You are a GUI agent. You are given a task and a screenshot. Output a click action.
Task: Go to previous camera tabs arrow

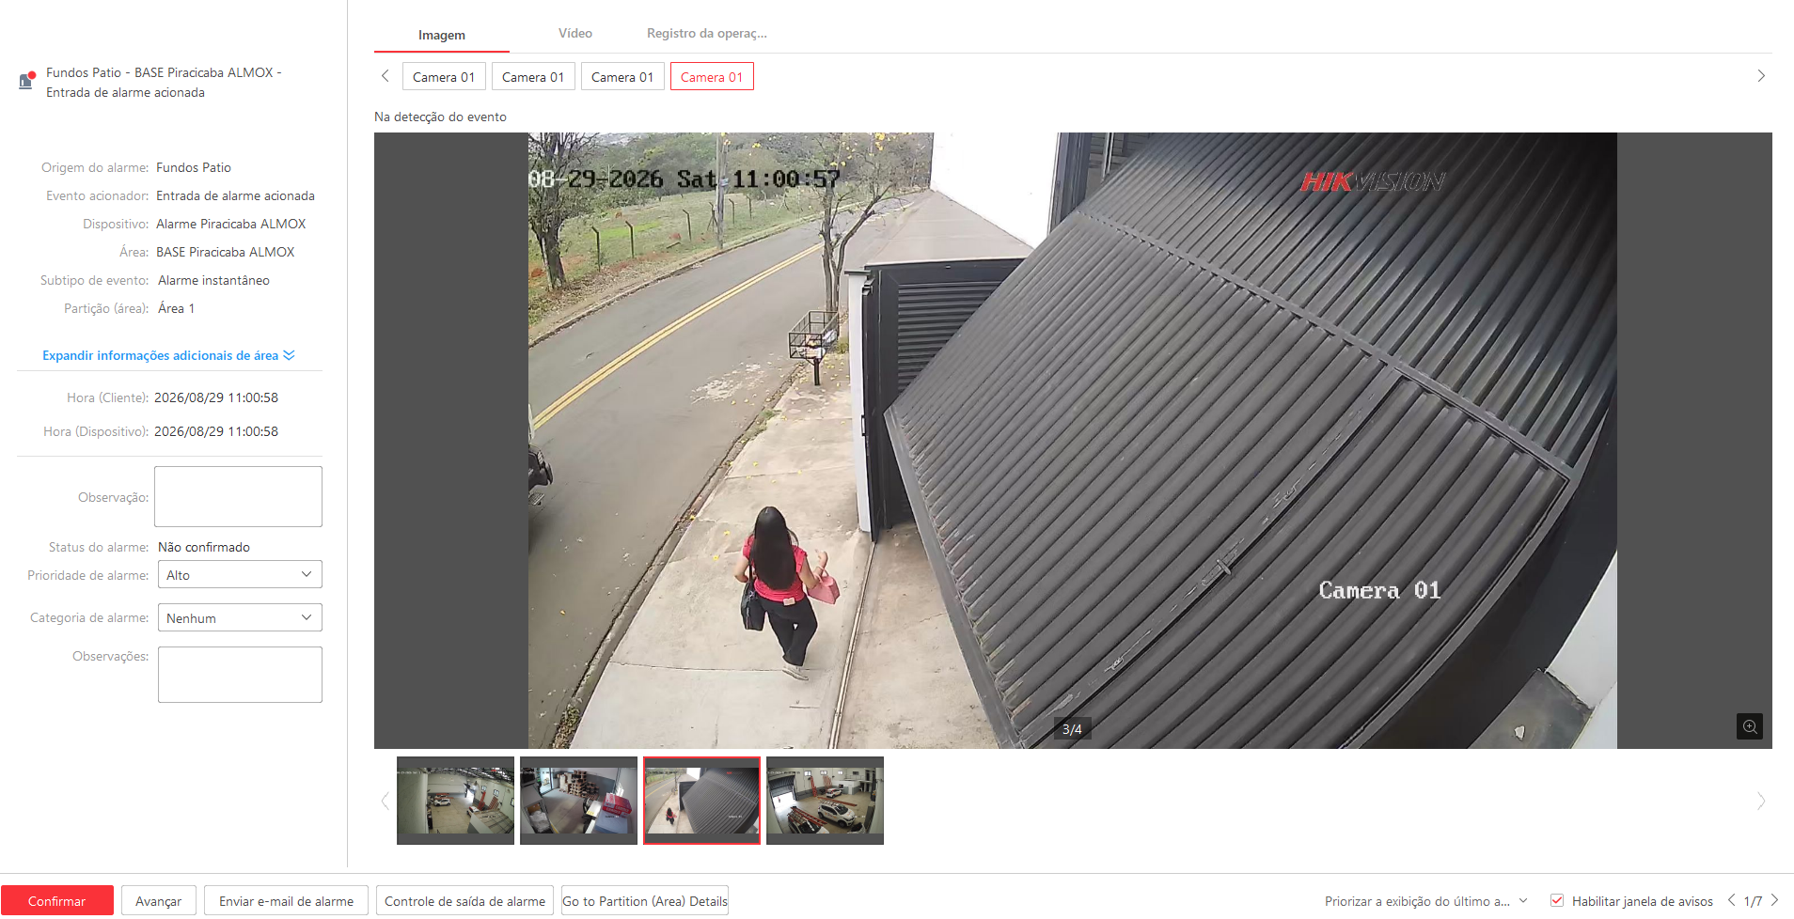point(385,76)
